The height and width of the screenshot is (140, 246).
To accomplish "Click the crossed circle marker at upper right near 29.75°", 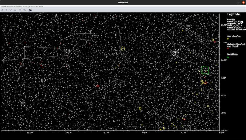I will point(188,27).
